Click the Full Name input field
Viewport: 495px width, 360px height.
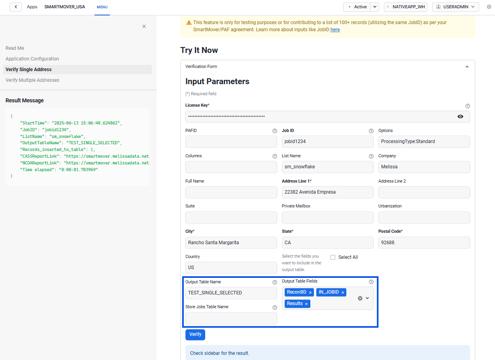(231, 192)
